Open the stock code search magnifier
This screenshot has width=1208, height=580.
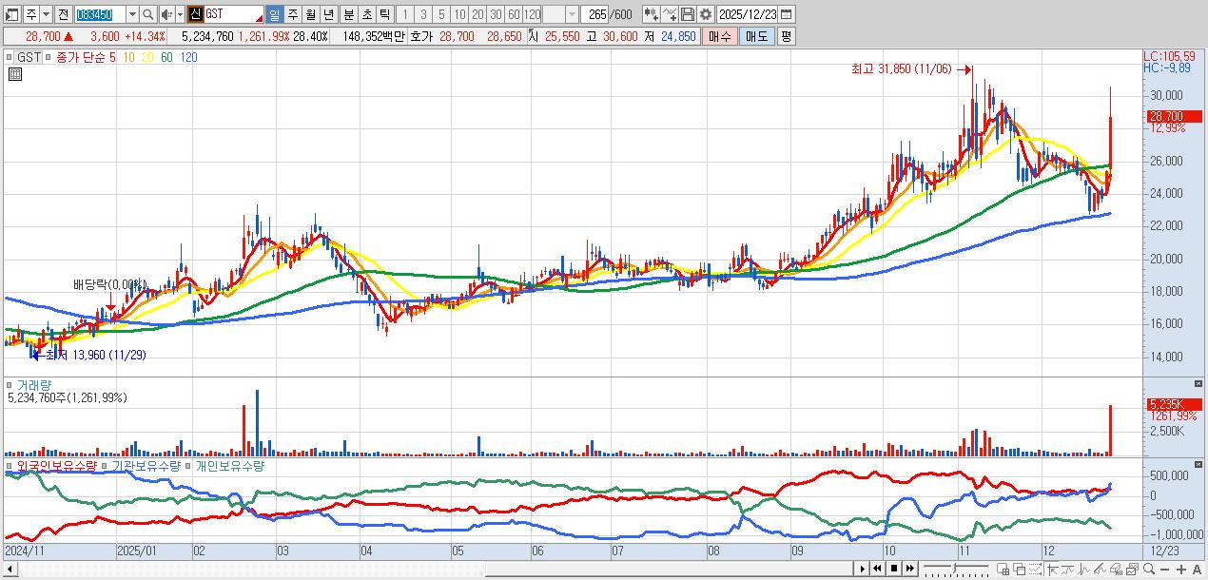[x=147, y=14]
